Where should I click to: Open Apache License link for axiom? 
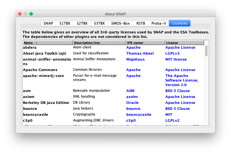[x=180, y=97]
